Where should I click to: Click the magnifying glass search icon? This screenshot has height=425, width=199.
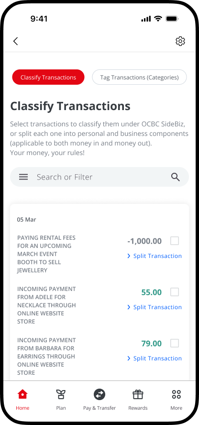click(x=176, y=177)
